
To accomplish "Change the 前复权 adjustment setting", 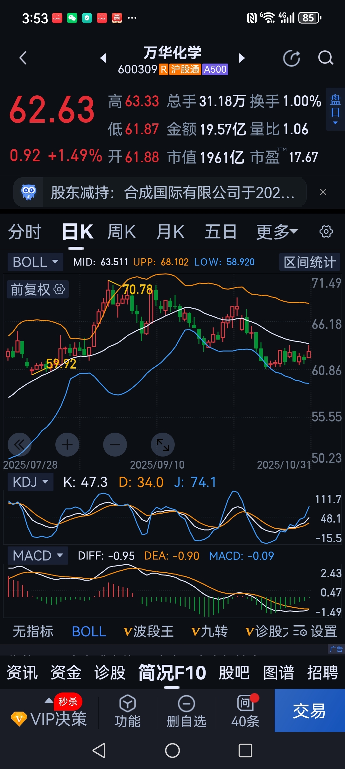I will (38, 289).
